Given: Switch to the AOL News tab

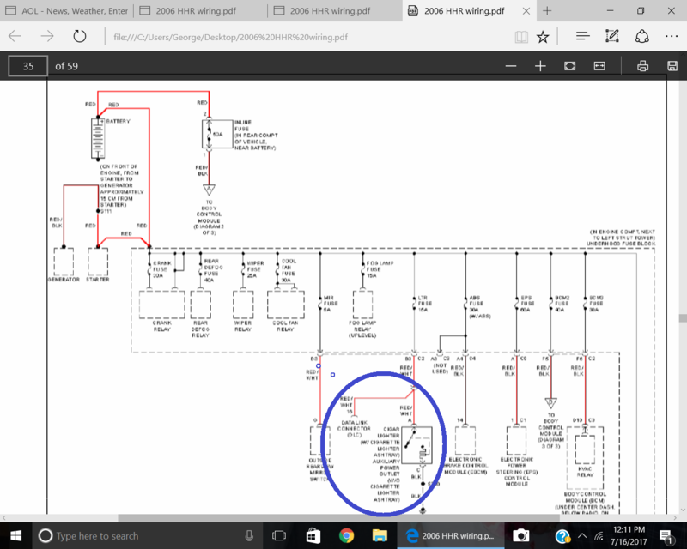Looking at the screenshot, I should (69, 11).
